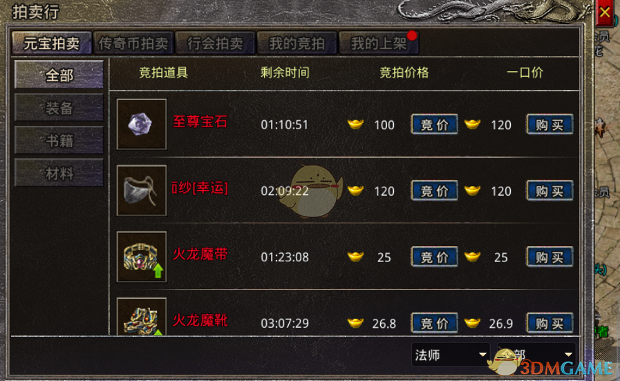Go to the 我的竞拍 tab
This screenshot has height=381, width=620.
(x=297, y=43)
